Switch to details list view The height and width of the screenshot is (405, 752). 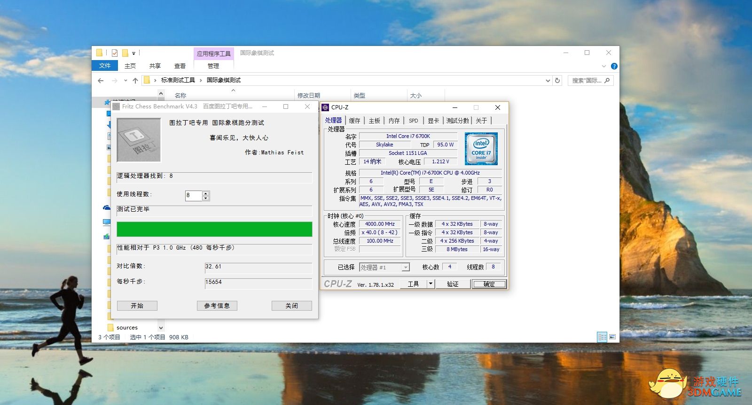(602, 337)
